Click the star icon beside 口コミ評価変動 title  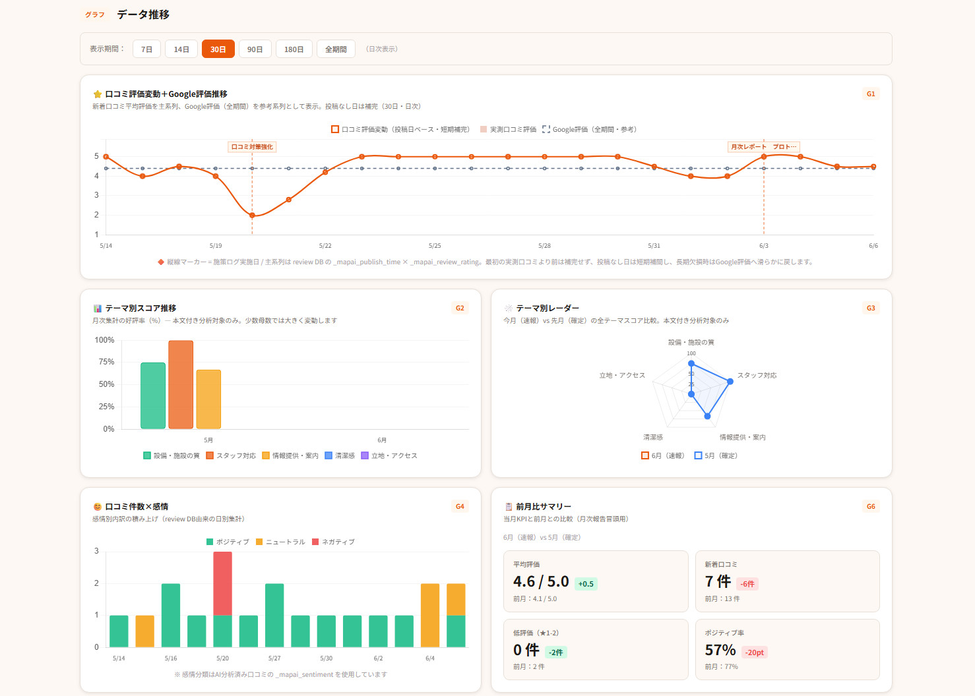(98, 94)
